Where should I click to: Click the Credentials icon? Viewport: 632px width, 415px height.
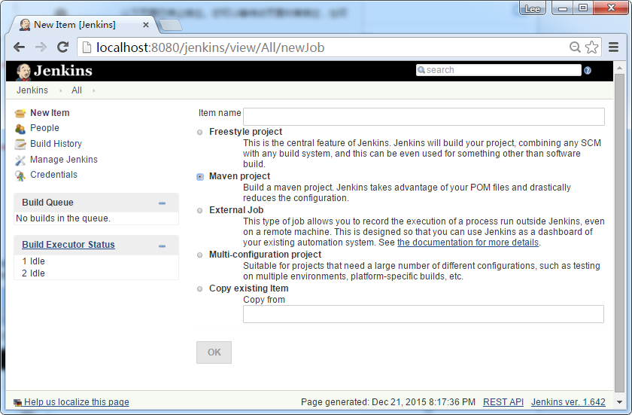point(20,175)
